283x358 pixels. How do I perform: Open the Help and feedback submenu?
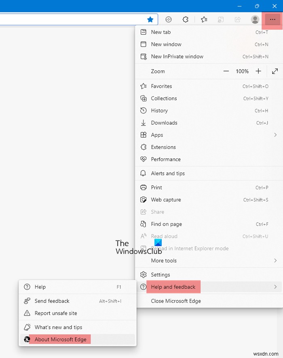(173, 287)
